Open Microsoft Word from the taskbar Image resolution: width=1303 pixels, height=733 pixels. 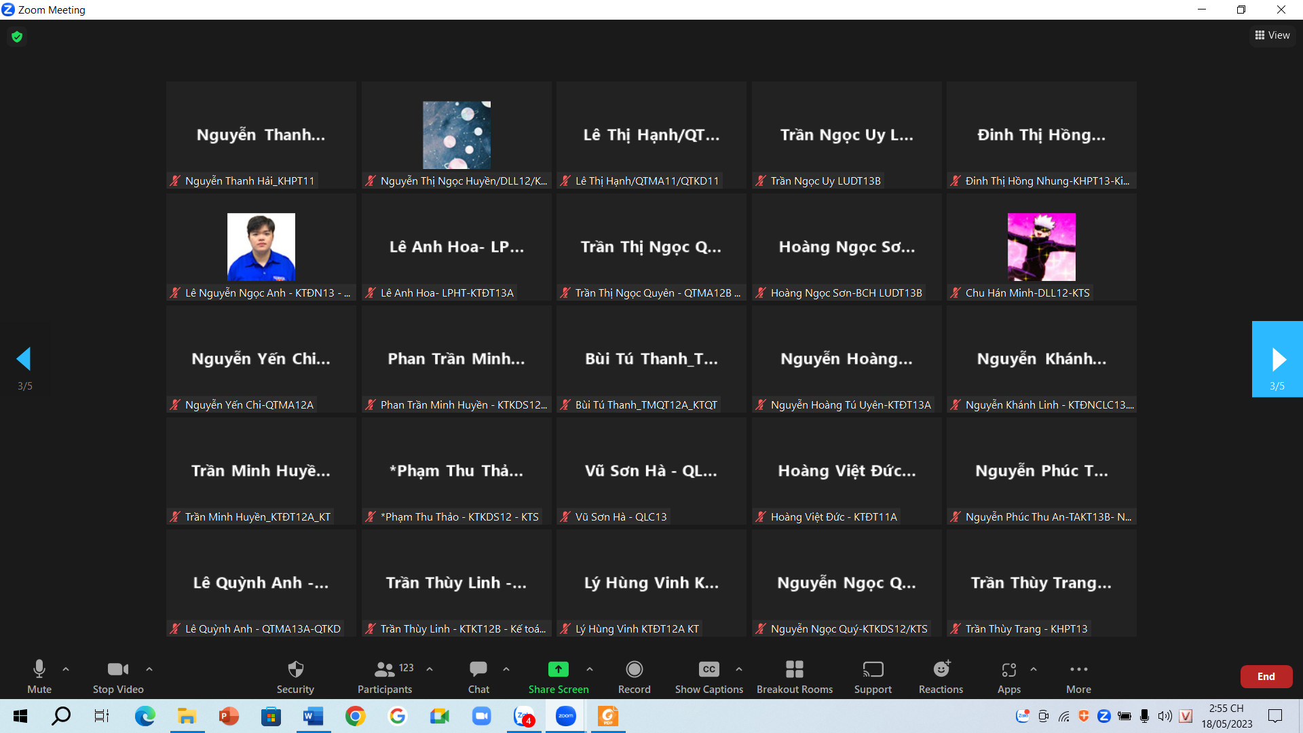[x=313, y=716]
